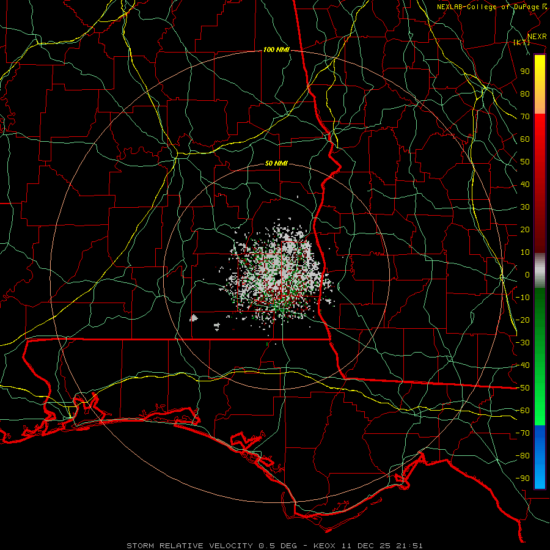Click the "70" value on velocity scale
Screen dimensions: 550x550
(525, 117)
